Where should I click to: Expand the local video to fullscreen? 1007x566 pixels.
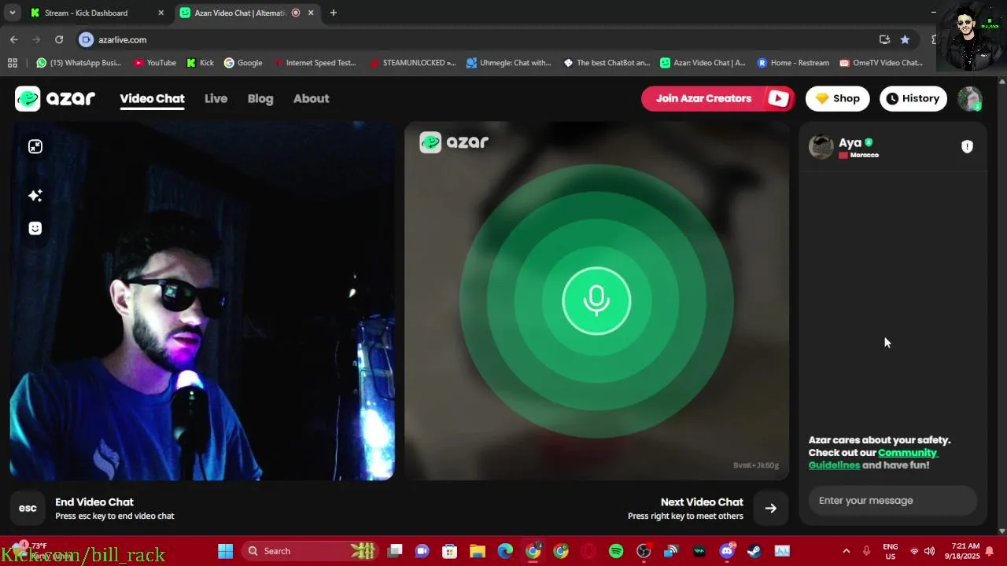point(35,146)
